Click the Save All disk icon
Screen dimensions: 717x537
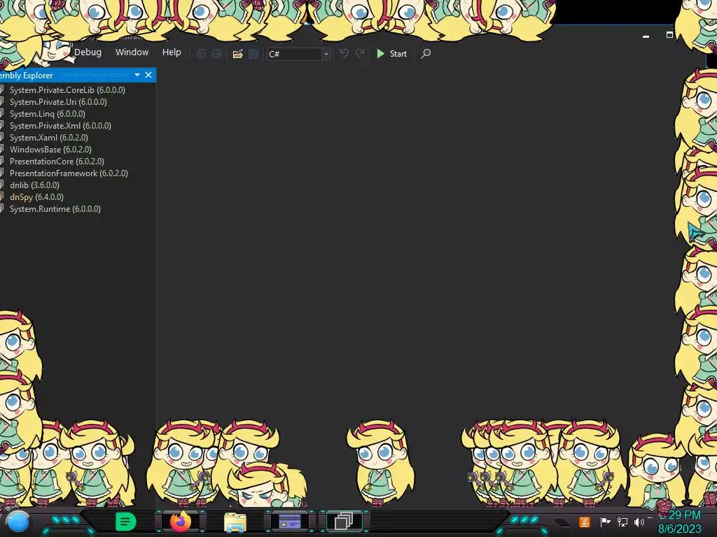point(253,54)
